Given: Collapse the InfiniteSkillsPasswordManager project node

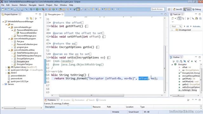Looking at the screenshot, I should 3,22.
